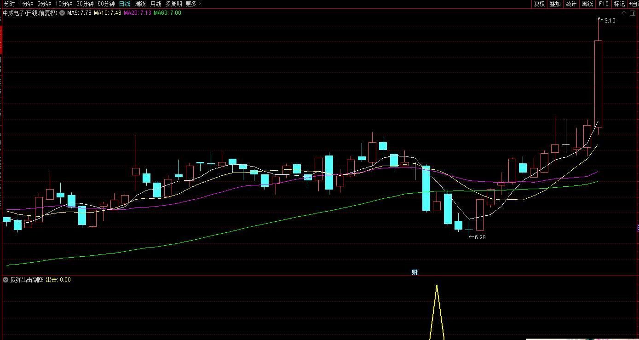Select the 周线 weekly chart tab
This screenshot has width=639, height=340.
[x=140, y=4]
